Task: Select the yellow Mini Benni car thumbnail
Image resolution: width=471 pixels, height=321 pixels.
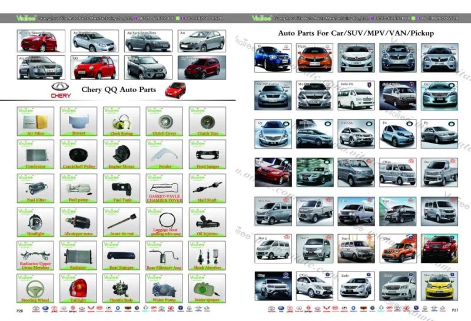Action: click(439, 286)
